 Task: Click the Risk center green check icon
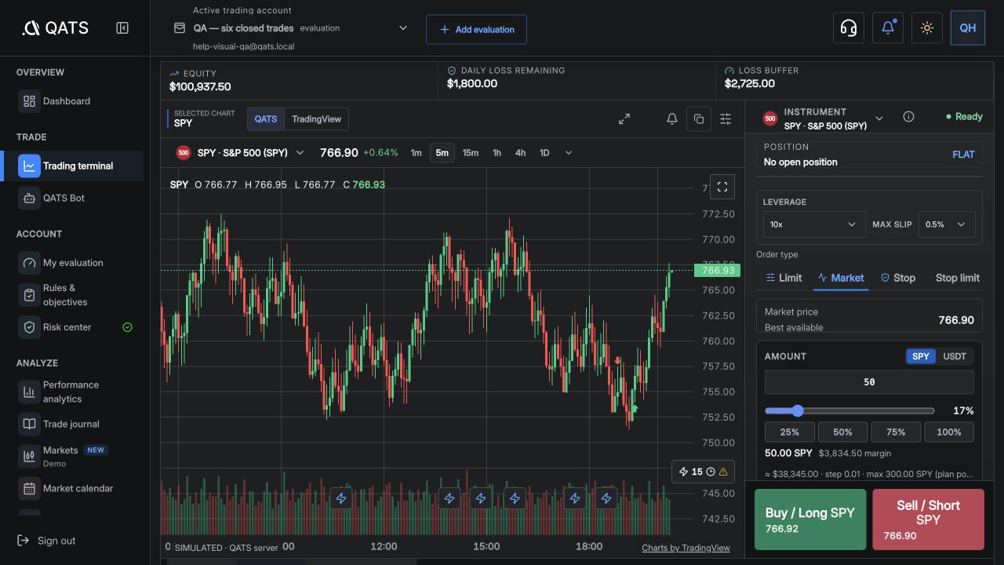tap(128, 327)
